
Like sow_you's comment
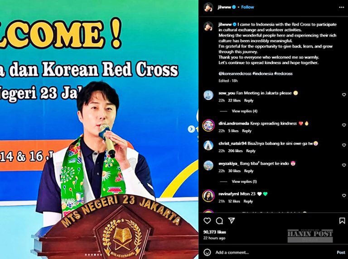pyautogui.click(x=344, y=95)
